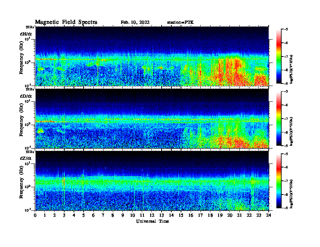
Task: Click hour "23" on the time axis
Action: pos(259,216)
